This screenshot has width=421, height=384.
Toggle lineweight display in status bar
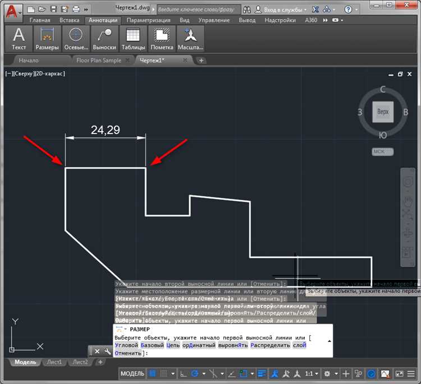click(x=262, y=373)
